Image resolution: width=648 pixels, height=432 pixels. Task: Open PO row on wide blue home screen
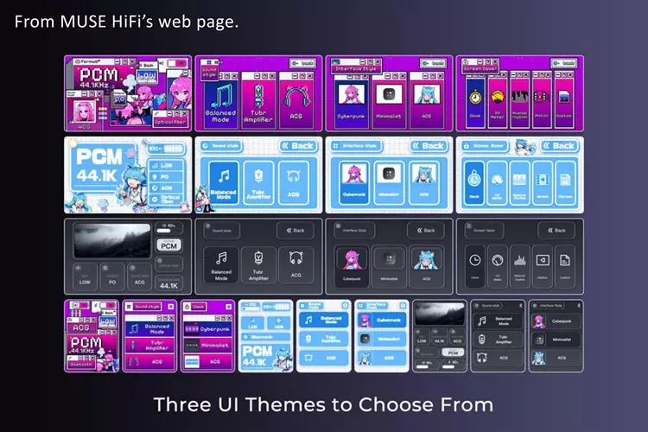coord(166,177)
